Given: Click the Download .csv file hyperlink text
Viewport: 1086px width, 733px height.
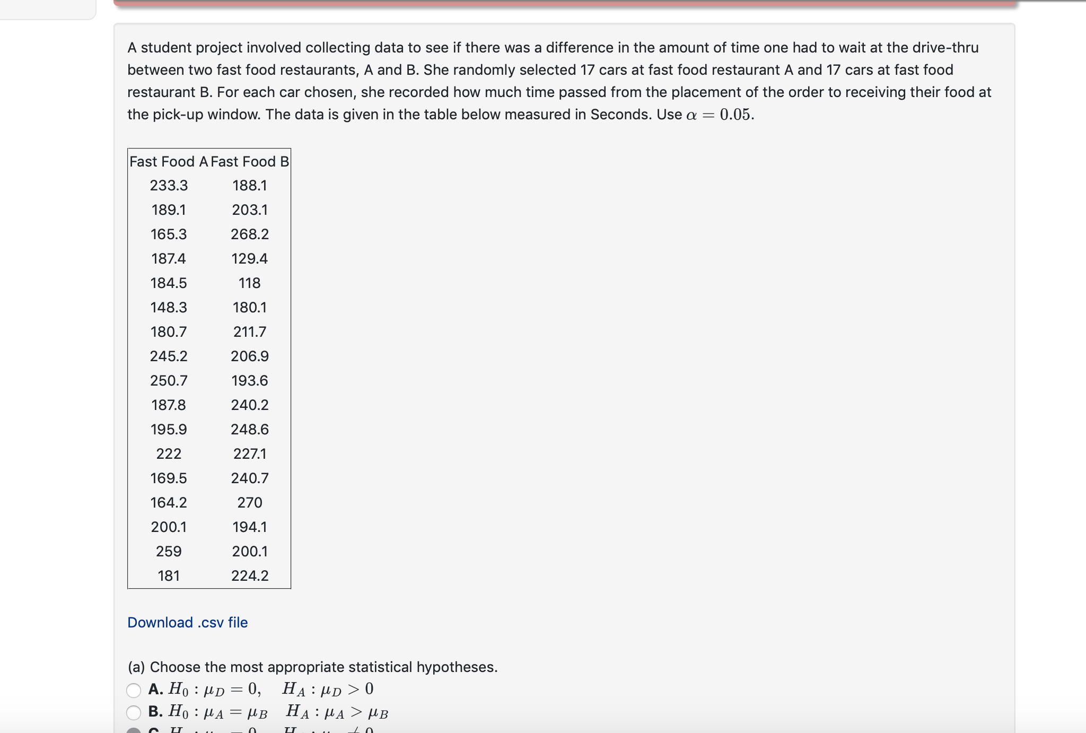Looking at the screenshot, I should pyautogui.click(x=187, y=622).
